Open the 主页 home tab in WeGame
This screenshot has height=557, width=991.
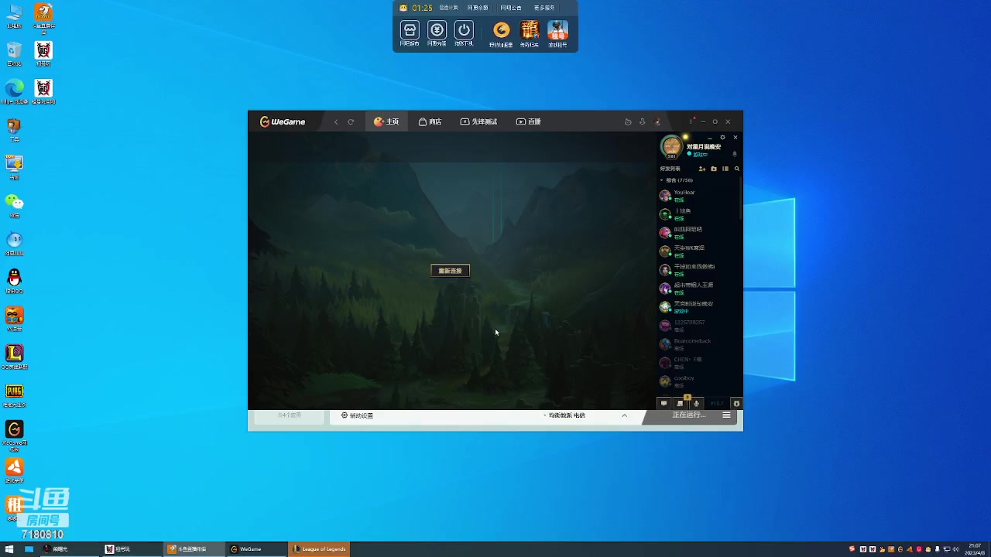pyautogui.click(x=386, y=121)
